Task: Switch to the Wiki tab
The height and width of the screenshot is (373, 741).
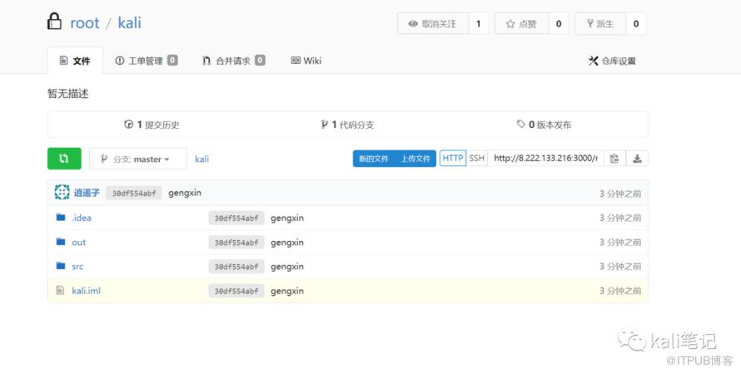Action: pyautogui.click(x=306, y=61)
